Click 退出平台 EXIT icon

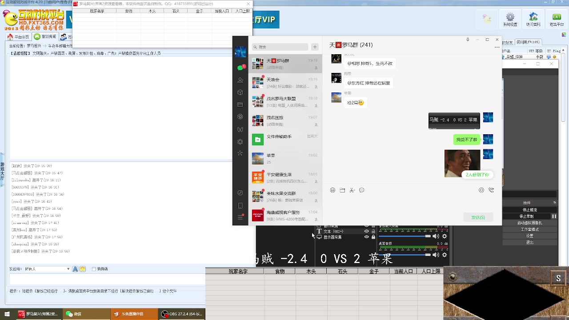tap(556, 19)
